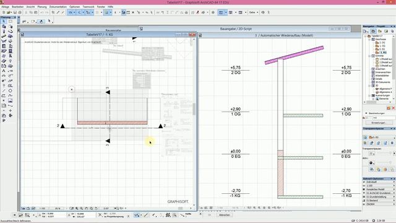Collapse the Geschosse tree node
The image size is (396, 223).
point(369,40)
